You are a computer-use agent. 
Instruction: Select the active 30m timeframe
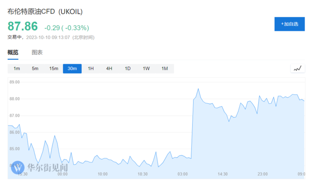pyautogui.click(x=72, y=69)
